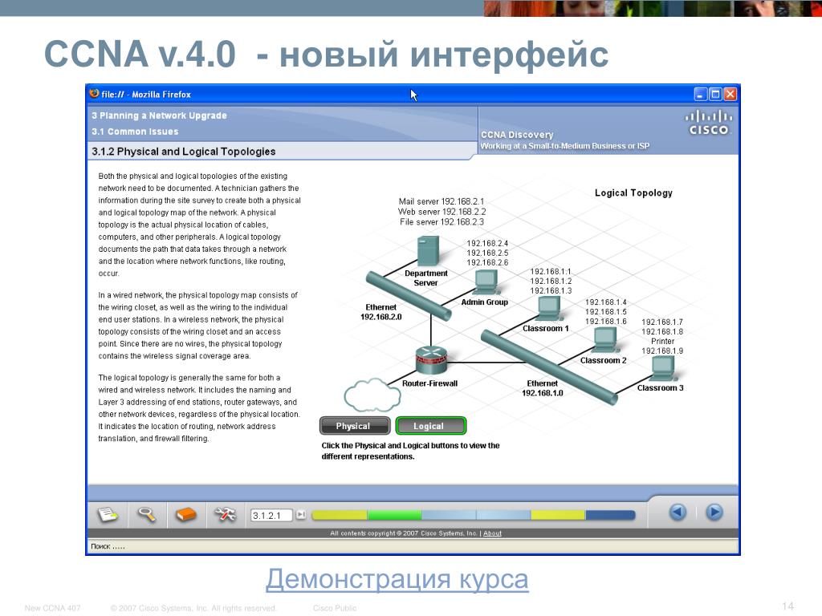Select the Classroom 3 computer icon
822x616 pixels.
pos(661,369)
